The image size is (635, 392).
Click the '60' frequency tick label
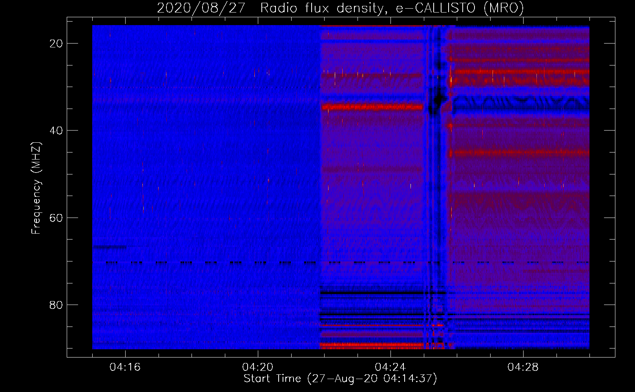coord(57,218)
